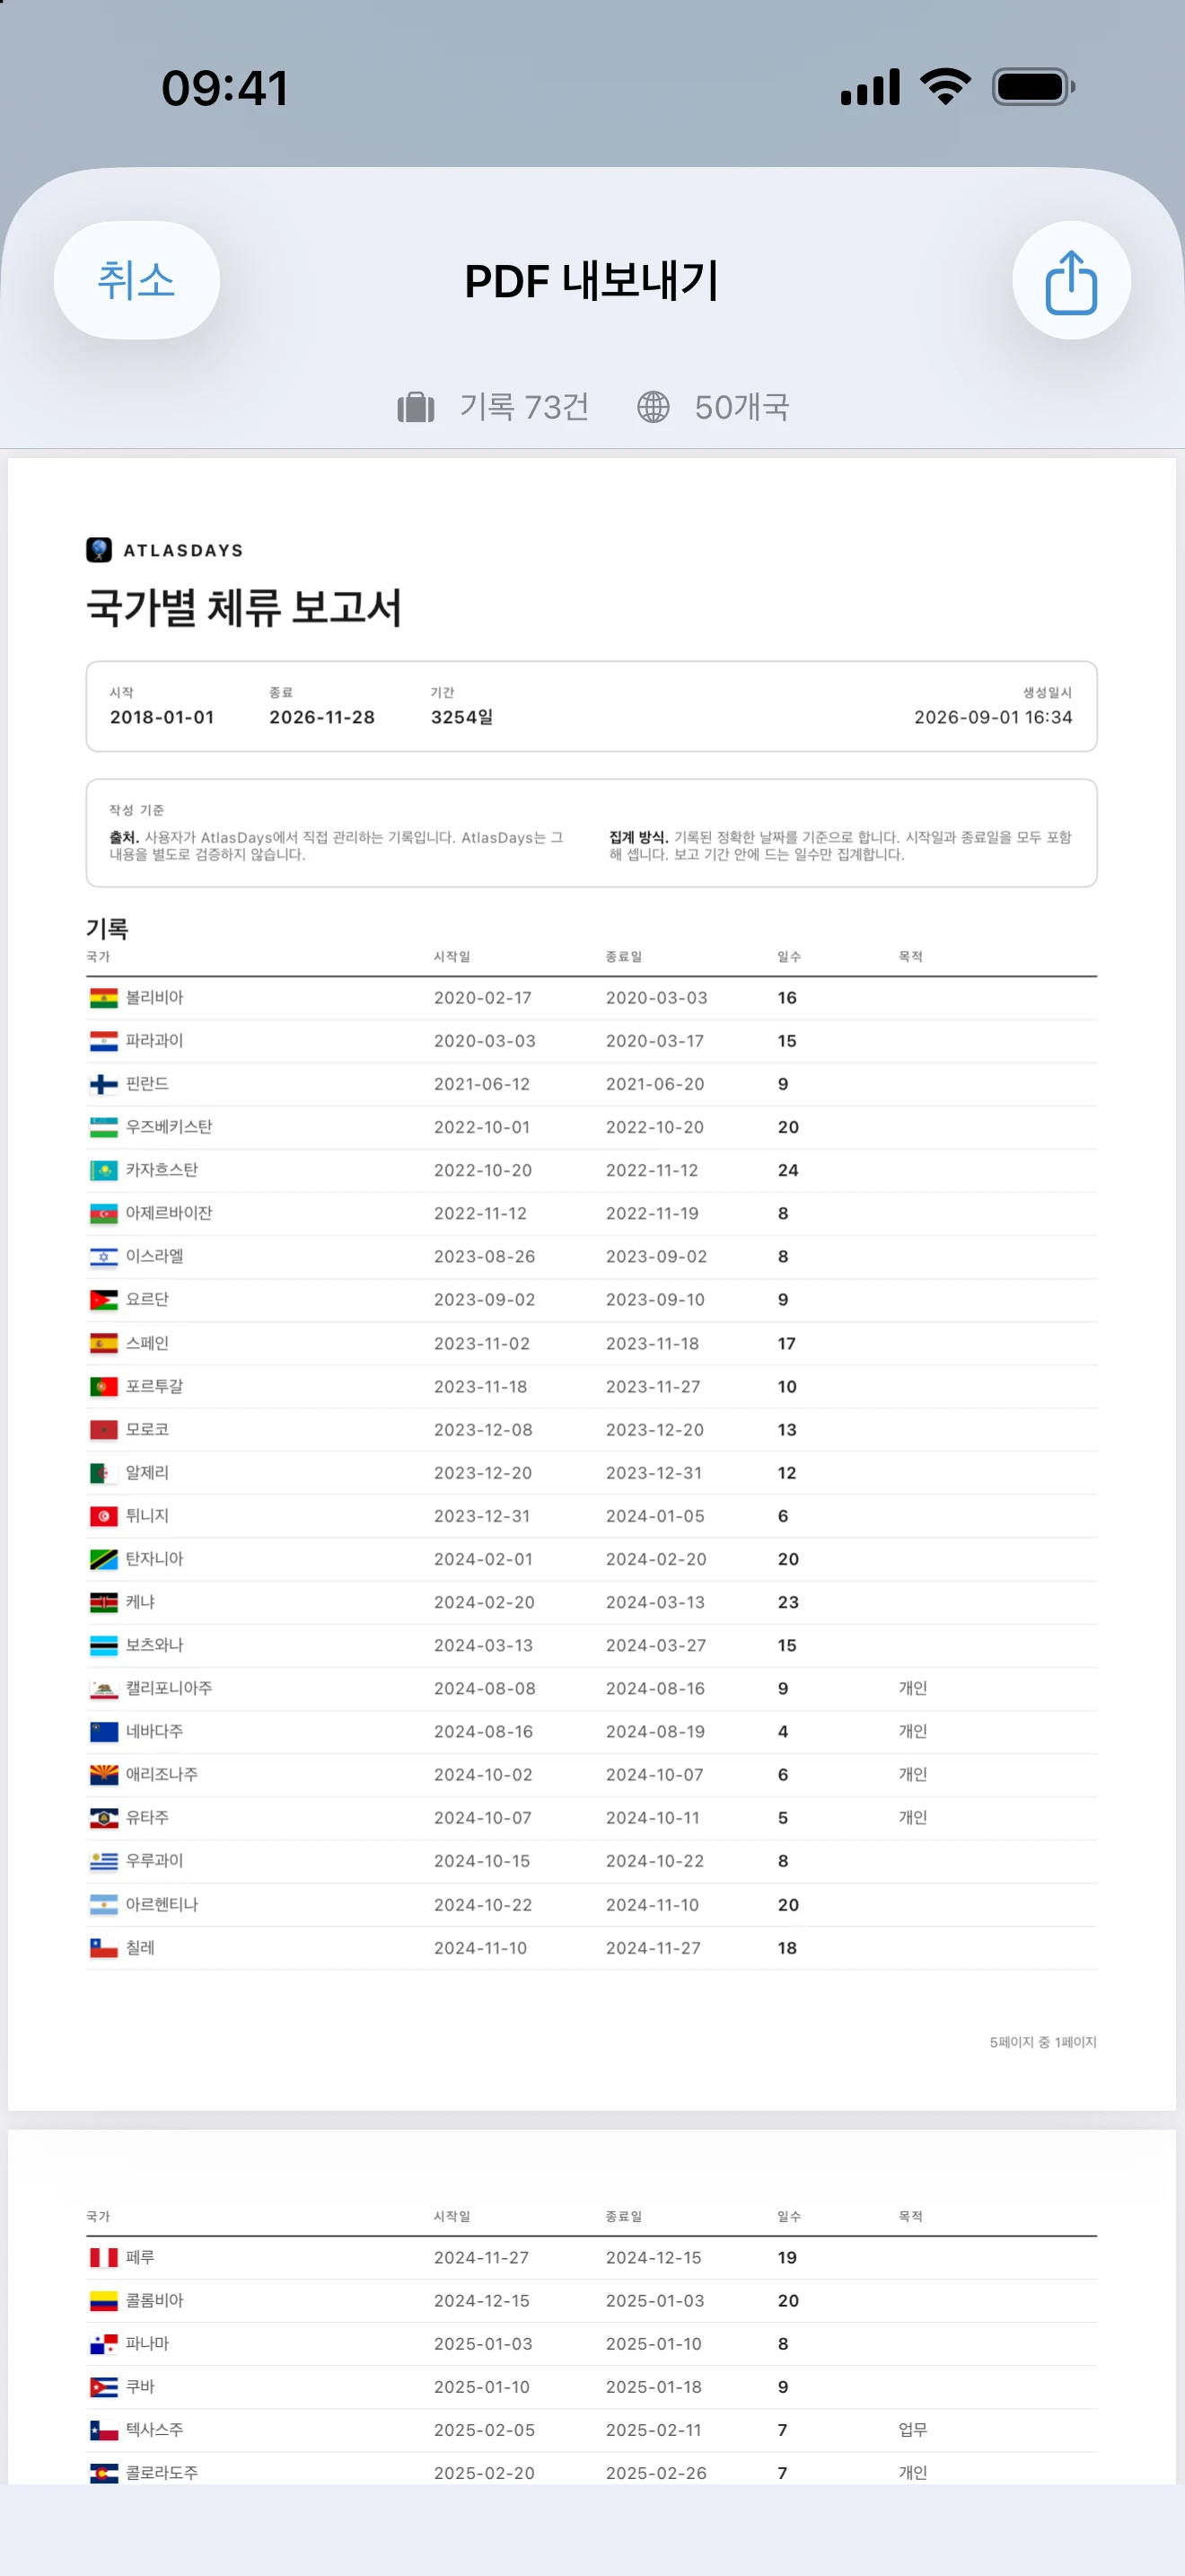Tap the Azerbaijan flag icon
The height and width of the screenshot is (2576, 1185).
tap(104, 1213)
